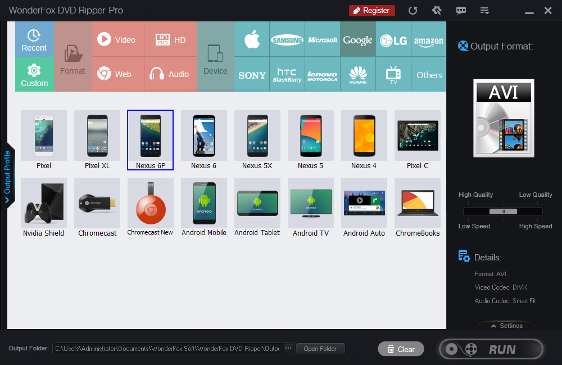562x365 pixels.
Task: Start ripping with the RUN button
Action: pyautogui.click(x=491, y=349)
